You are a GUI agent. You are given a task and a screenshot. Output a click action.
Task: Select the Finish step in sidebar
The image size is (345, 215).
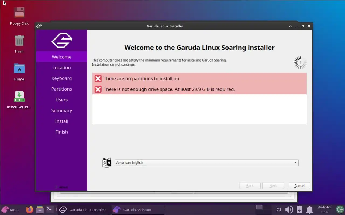(62, 132)
